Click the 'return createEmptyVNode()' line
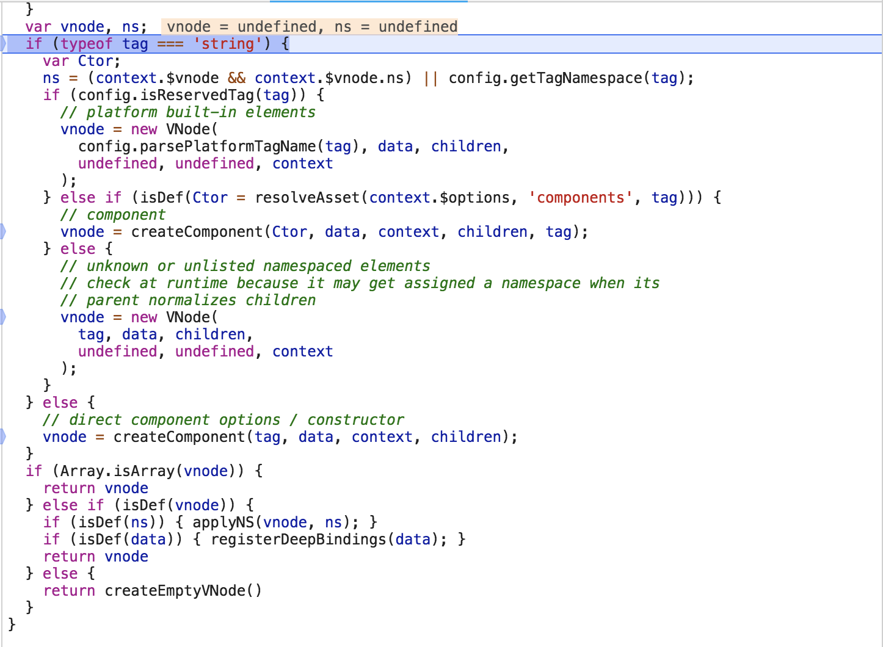883x647 pixels. (x=153, y=590)
